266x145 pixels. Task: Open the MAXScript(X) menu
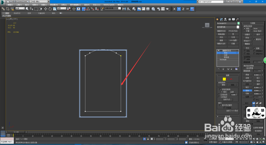[x=109, y=5]
